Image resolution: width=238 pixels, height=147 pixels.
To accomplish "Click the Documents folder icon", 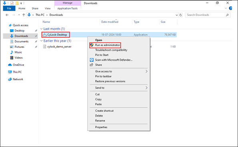I will coord(12,42).
